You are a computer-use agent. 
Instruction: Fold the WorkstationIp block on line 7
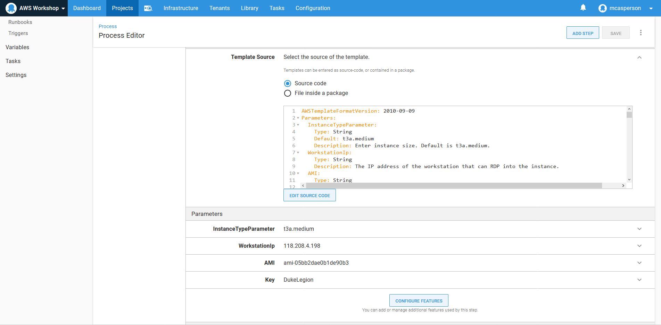click(x=298, y=153)
